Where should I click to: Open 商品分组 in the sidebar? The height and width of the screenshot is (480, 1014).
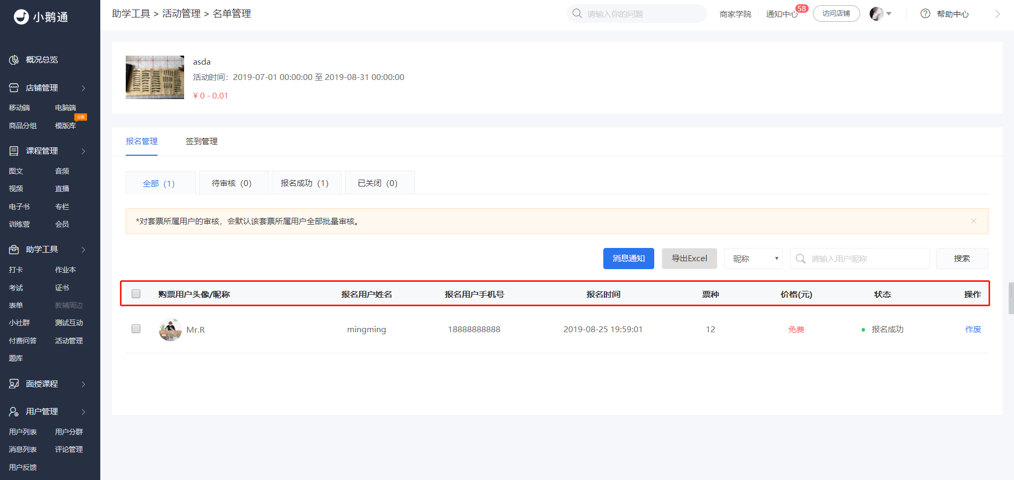point(23,126)
